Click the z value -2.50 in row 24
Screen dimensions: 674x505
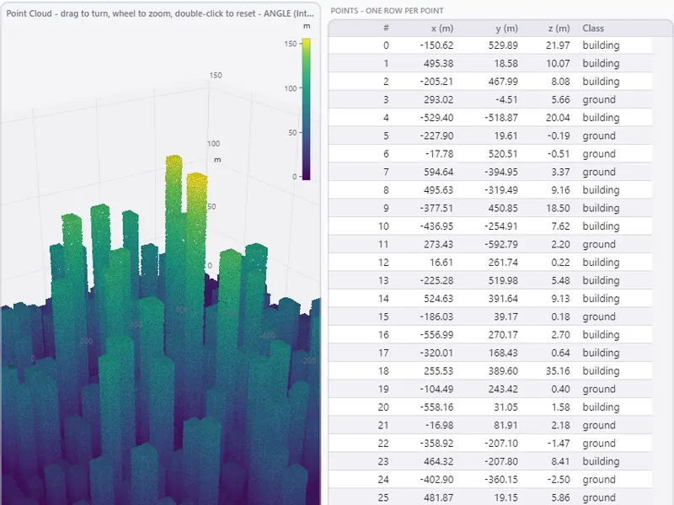point(559,479)
